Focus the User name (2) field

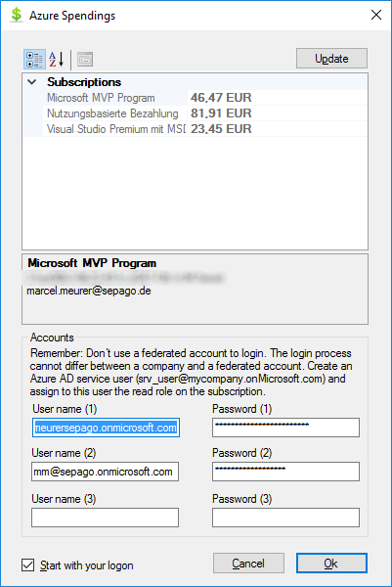tap(106, 472)
